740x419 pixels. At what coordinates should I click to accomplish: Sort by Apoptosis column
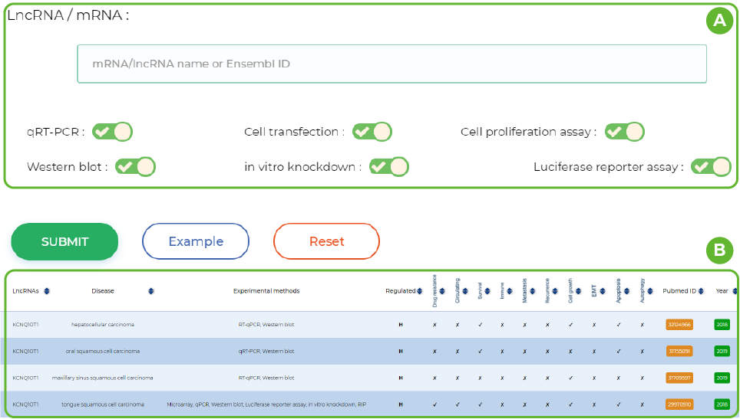click(x=627, y=291)
